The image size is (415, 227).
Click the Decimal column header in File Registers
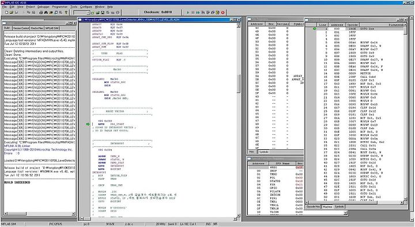click(x=283, y=24)
